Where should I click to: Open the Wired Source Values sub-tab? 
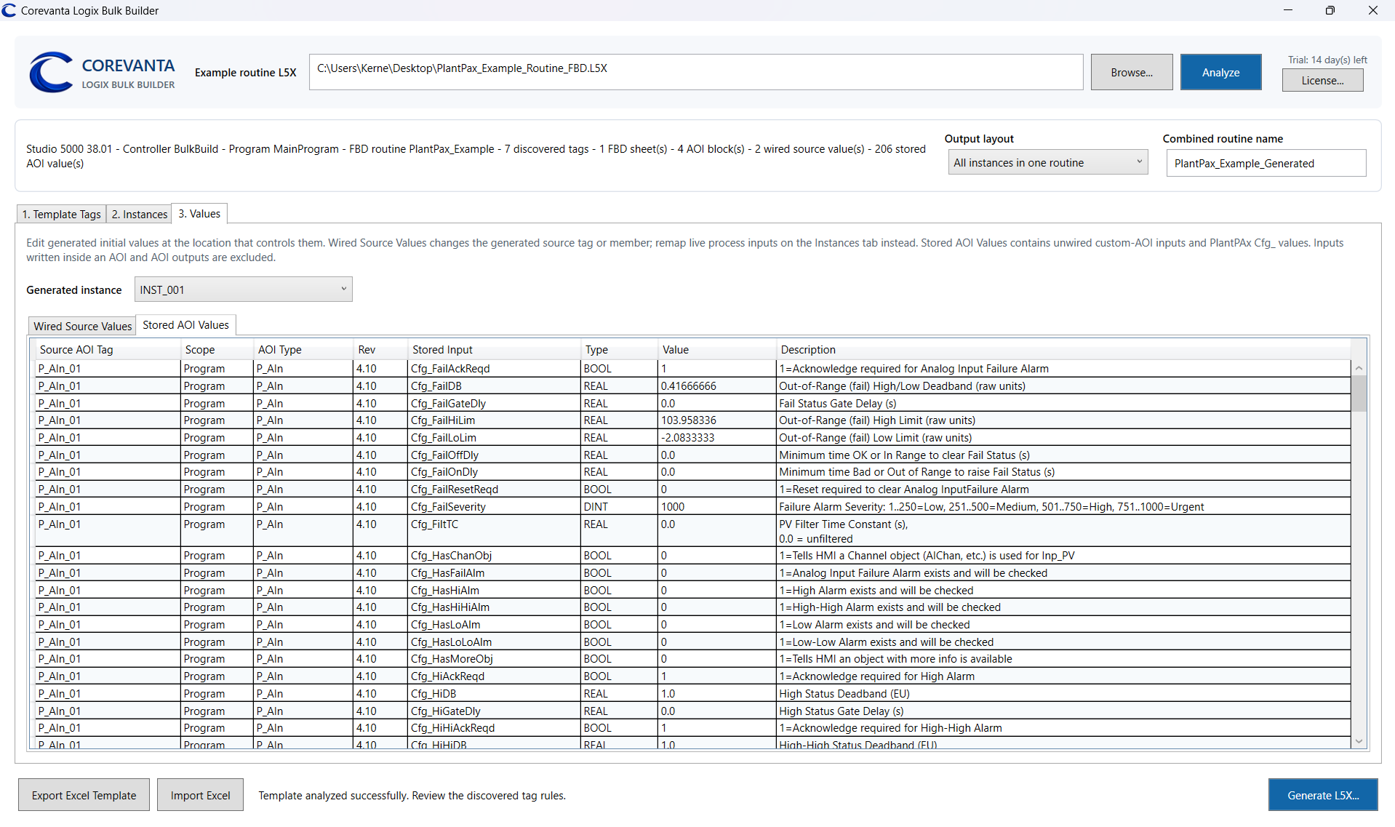(x=82, y=326)
